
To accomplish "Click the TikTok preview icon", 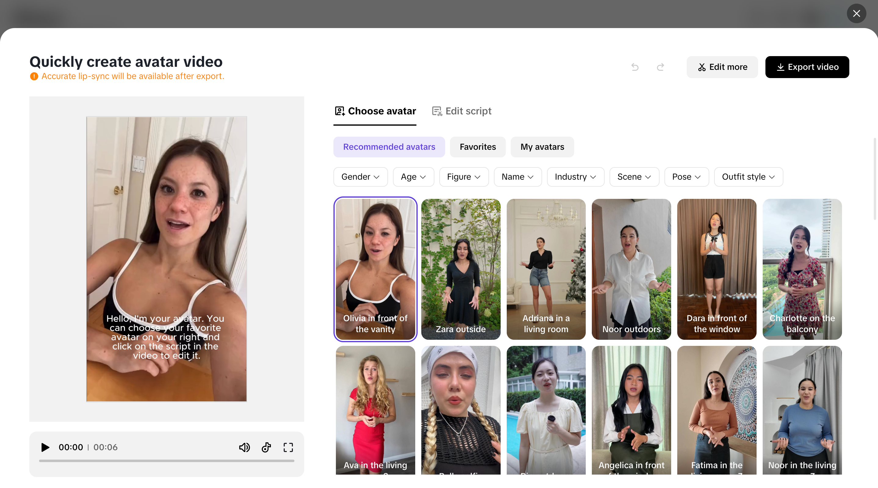I will [266, 447].
